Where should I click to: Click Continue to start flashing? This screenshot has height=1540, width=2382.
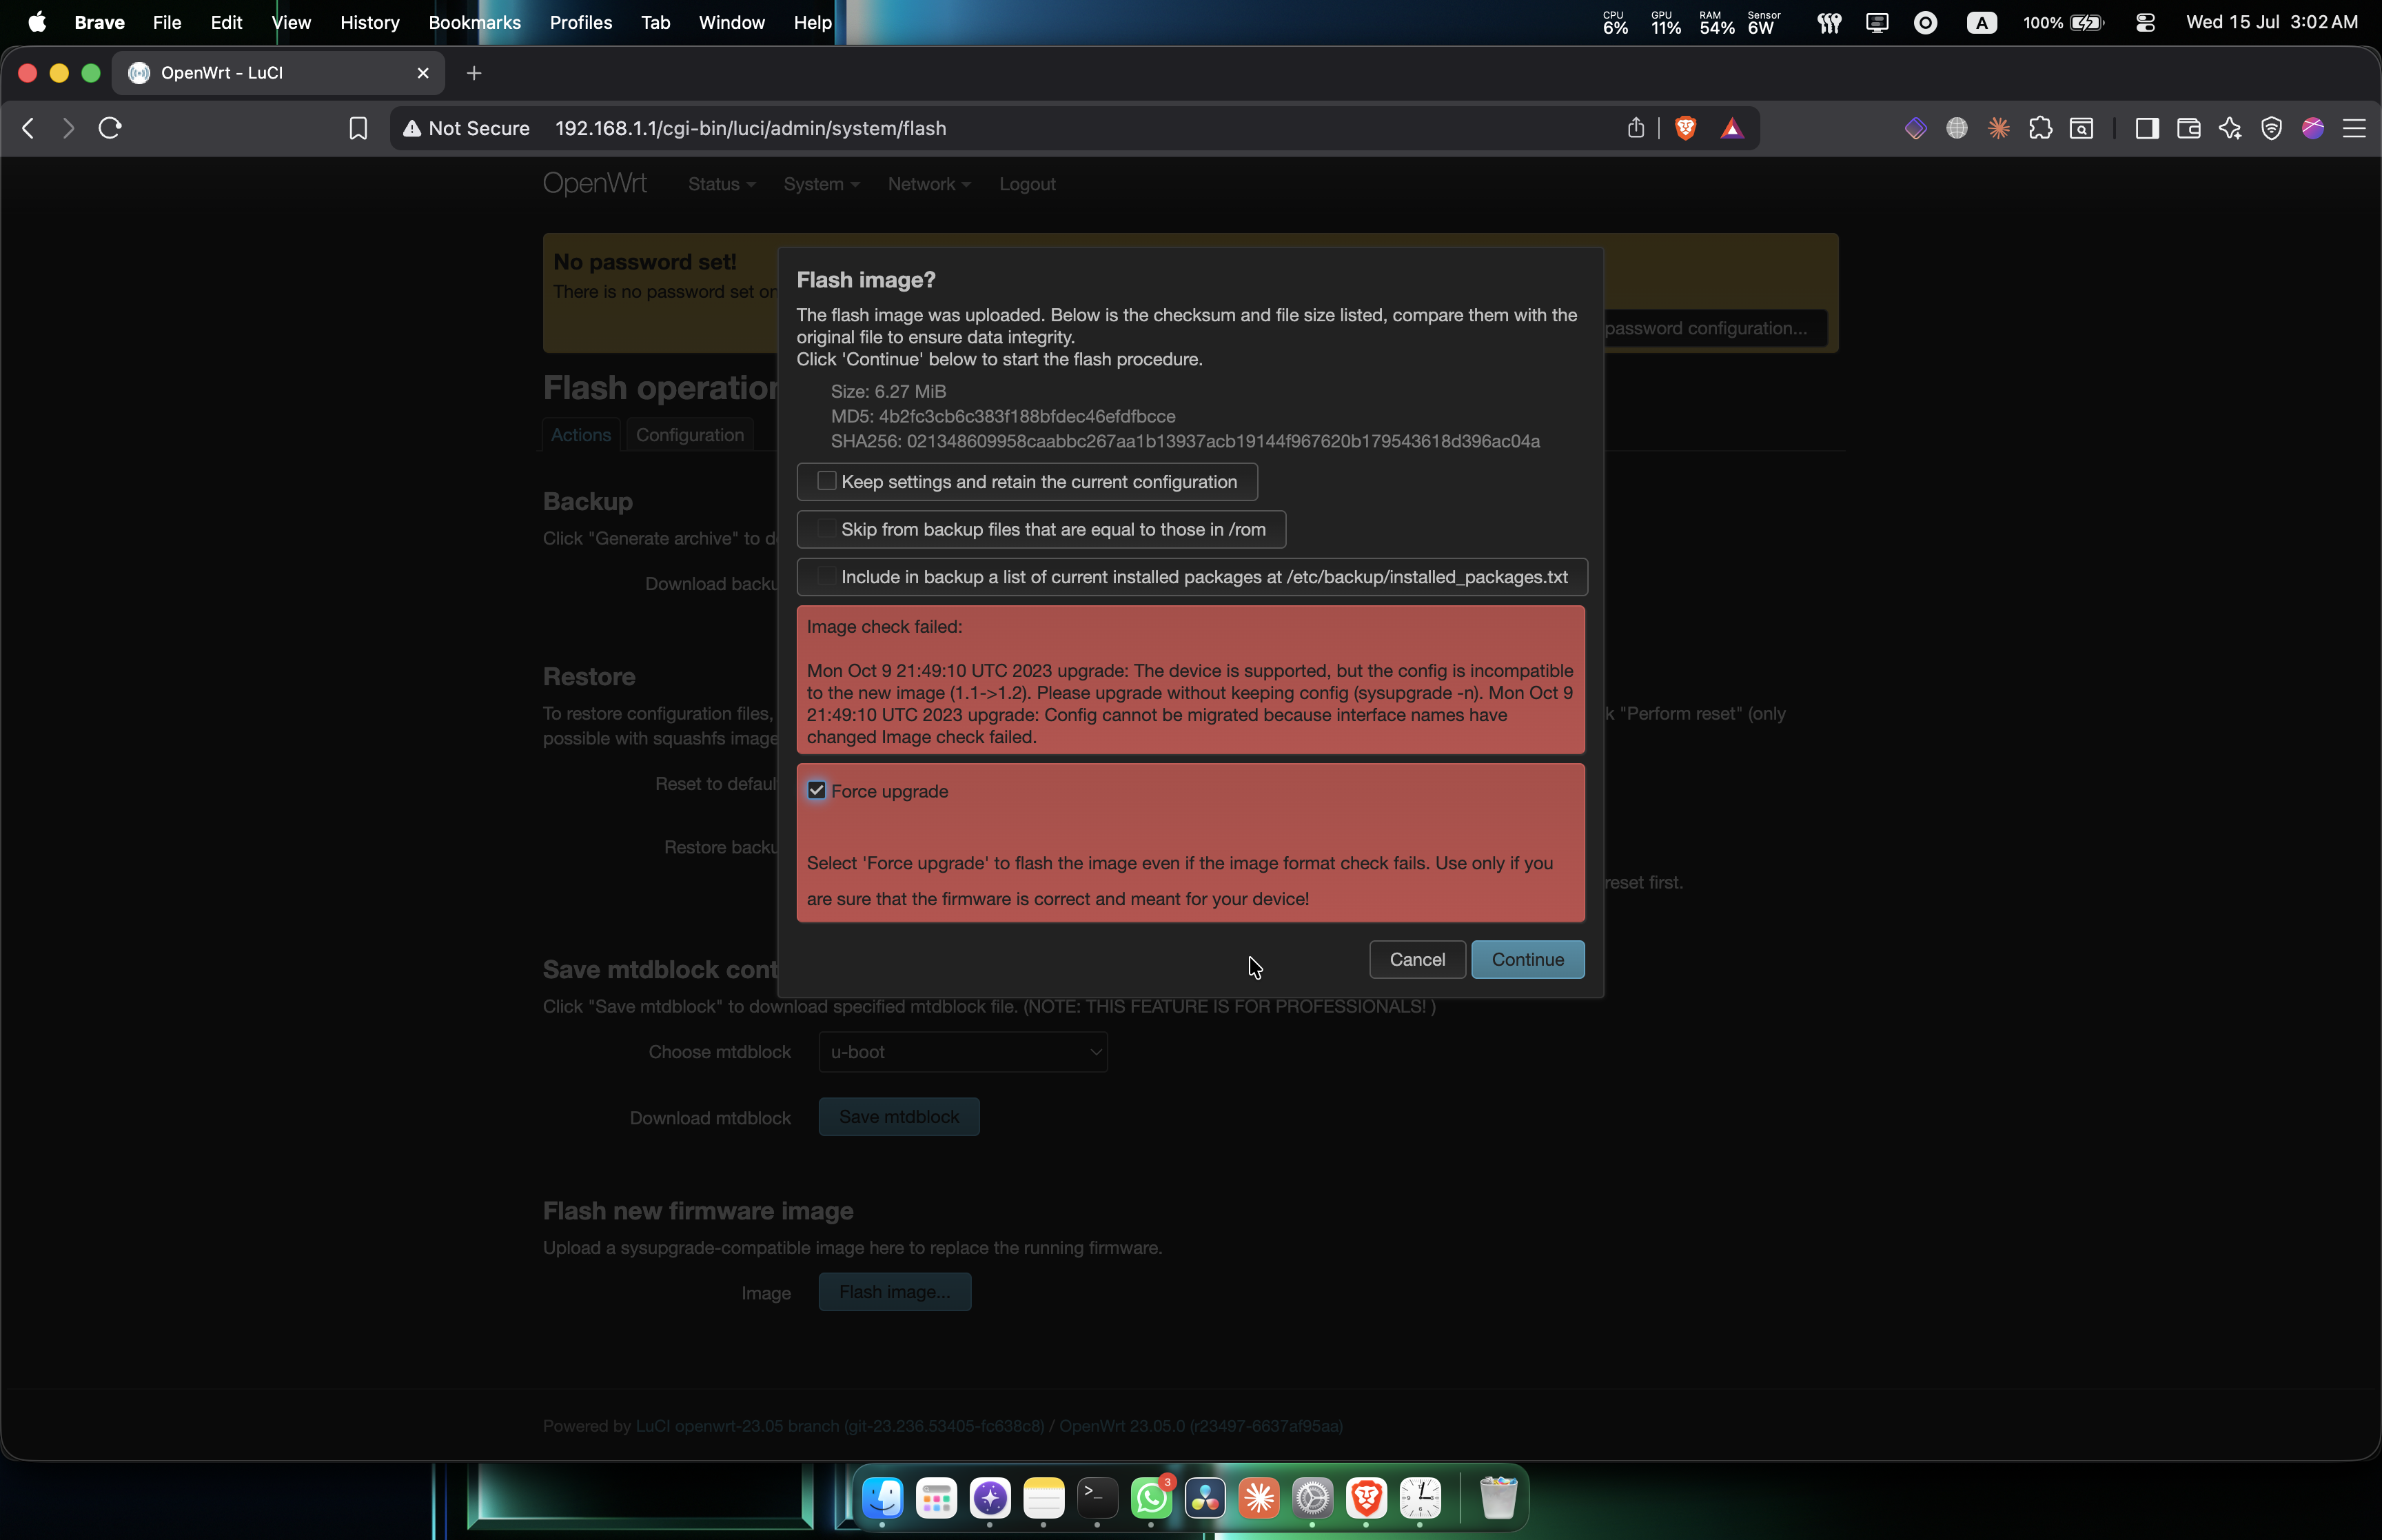(x=1527, y=959)
